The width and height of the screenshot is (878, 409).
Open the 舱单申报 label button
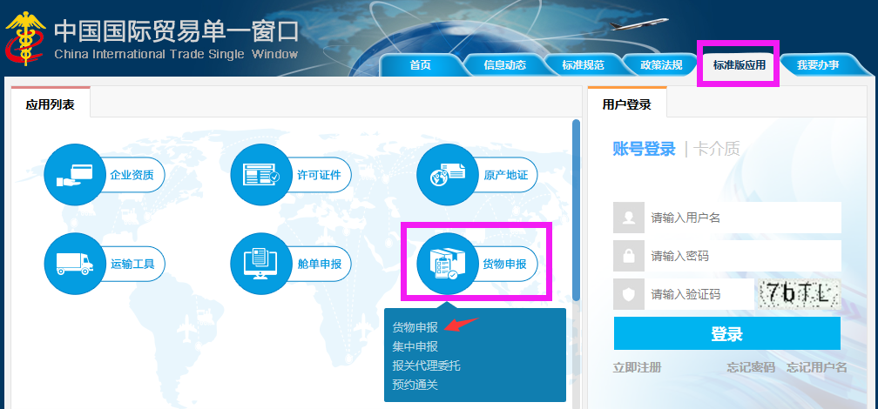pos(319,264)
